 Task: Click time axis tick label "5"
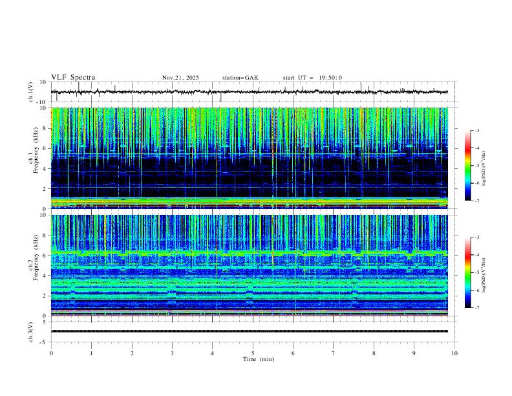253,353
